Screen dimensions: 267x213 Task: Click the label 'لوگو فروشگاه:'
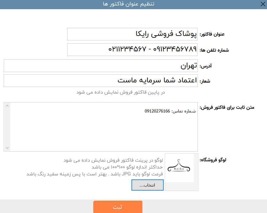(213, 160)
